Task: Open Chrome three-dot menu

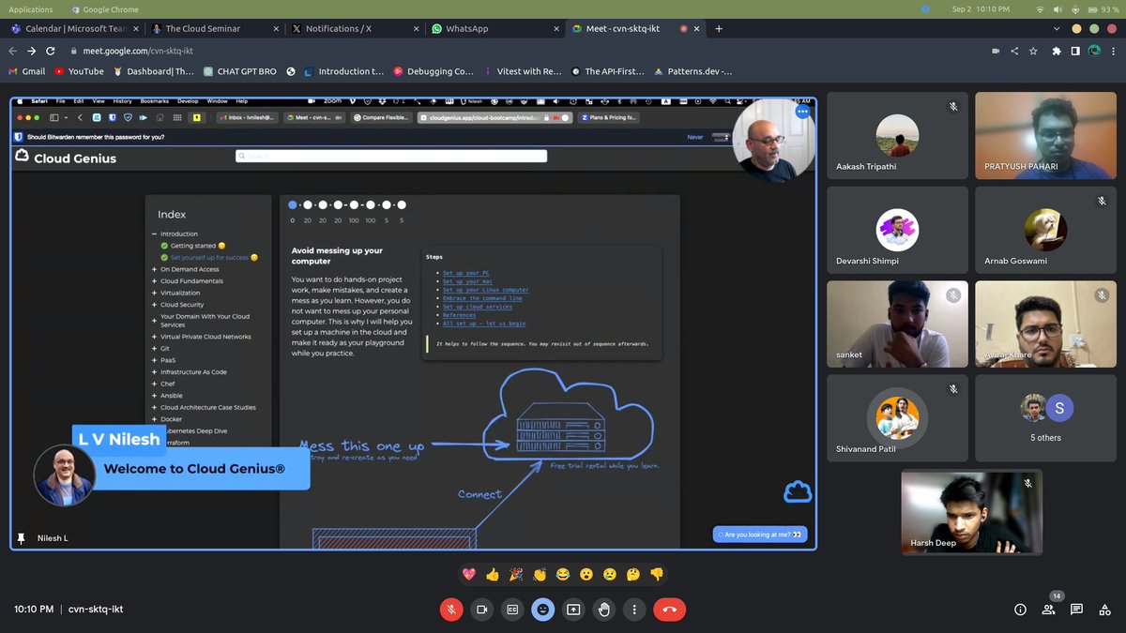Action: click(1113, 51)
